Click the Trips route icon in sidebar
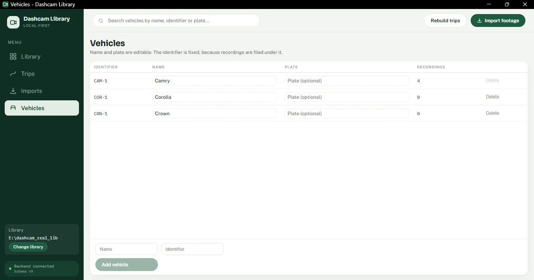Screen dimensions: 534x280 (13, 74)
